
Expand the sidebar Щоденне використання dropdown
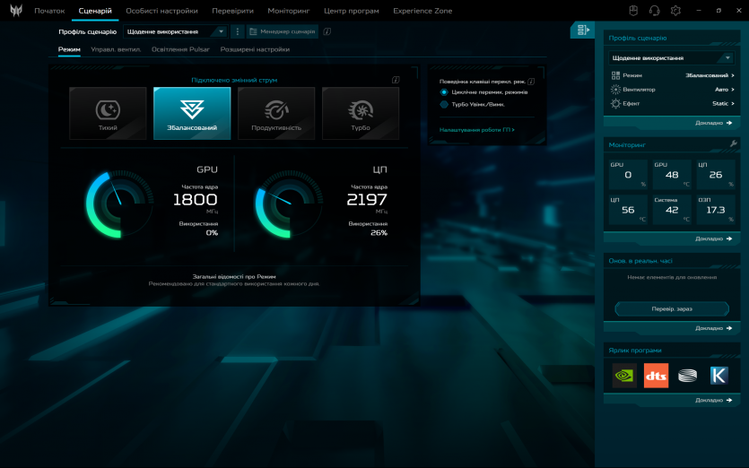point(671,58)
